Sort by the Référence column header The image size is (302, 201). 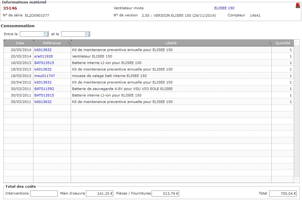[x=52, y=43]
